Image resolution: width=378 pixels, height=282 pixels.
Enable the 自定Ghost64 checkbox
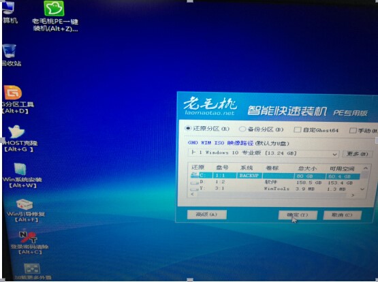297,130
